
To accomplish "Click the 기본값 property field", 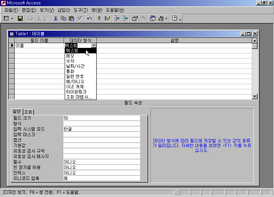I will coord(101,145).
